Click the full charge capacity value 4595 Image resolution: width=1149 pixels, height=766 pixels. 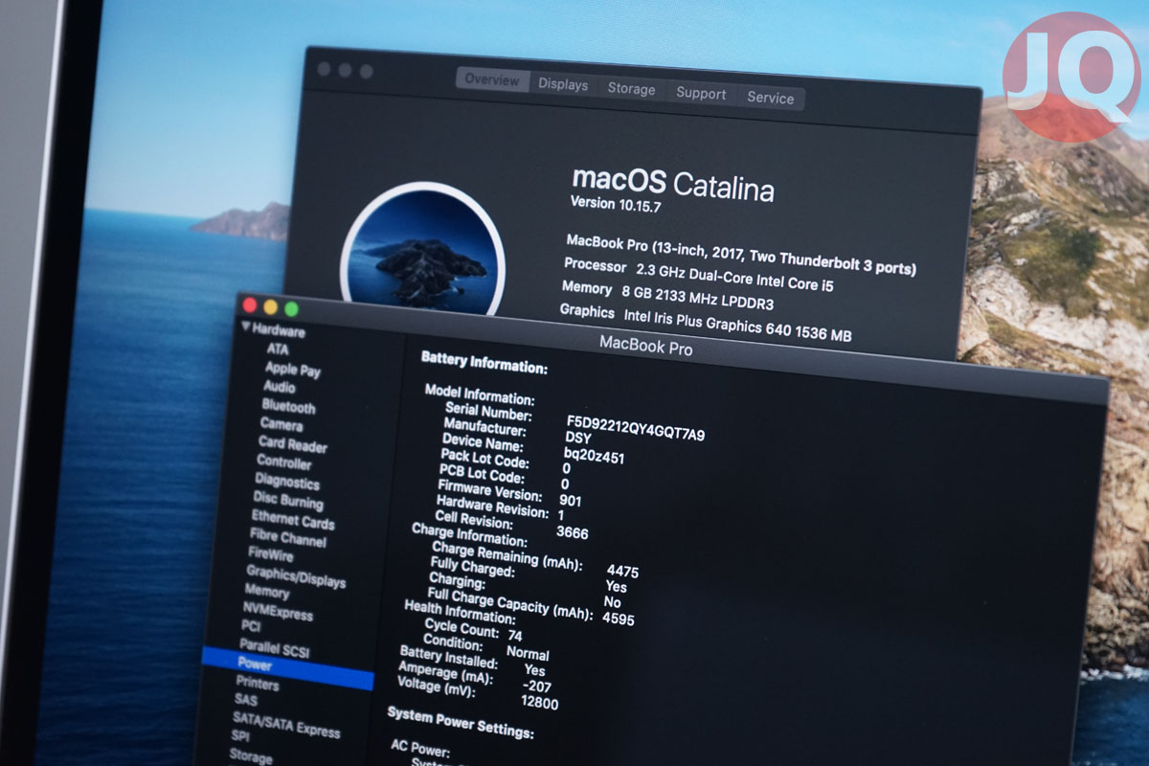tap(618, 618)
